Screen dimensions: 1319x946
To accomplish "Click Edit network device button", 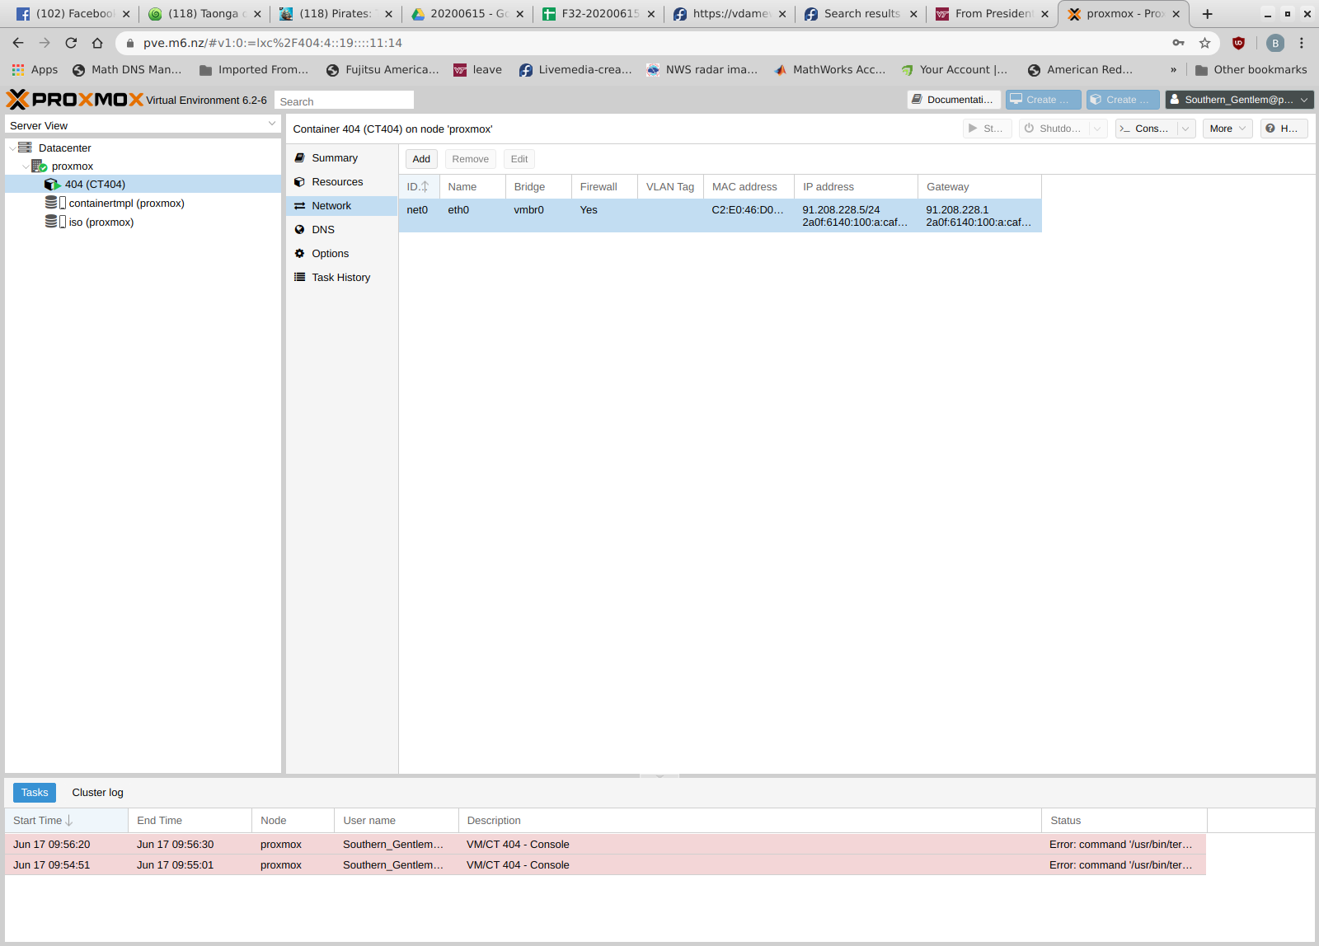I will point(519,159).
